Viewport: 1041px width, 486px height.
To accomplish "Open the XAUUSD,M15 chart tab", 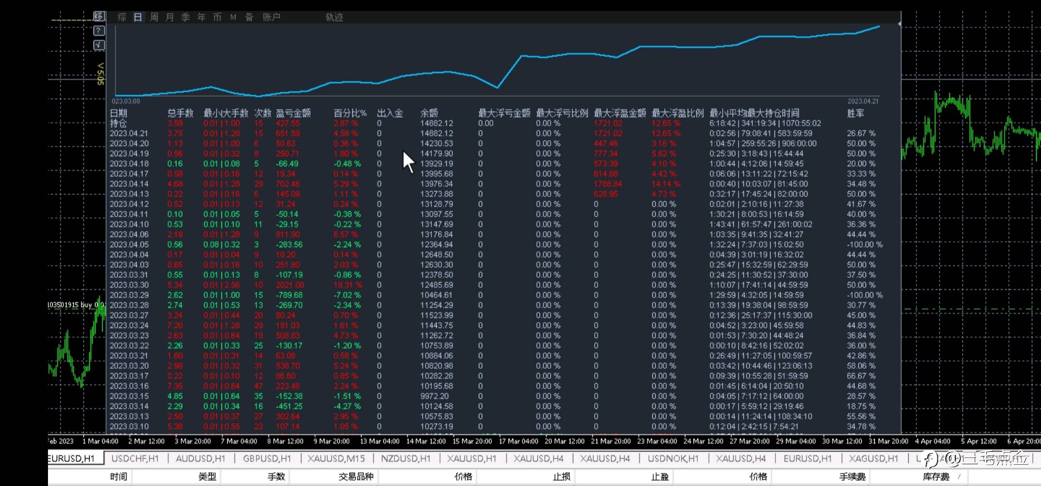I will point(336,458).
